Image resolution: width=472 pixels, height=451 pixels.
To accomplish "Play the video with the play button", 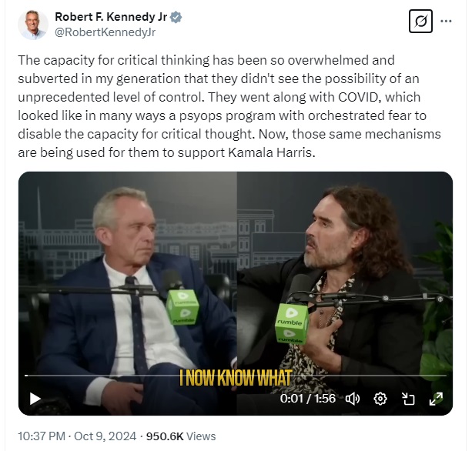I will [35, 399].
